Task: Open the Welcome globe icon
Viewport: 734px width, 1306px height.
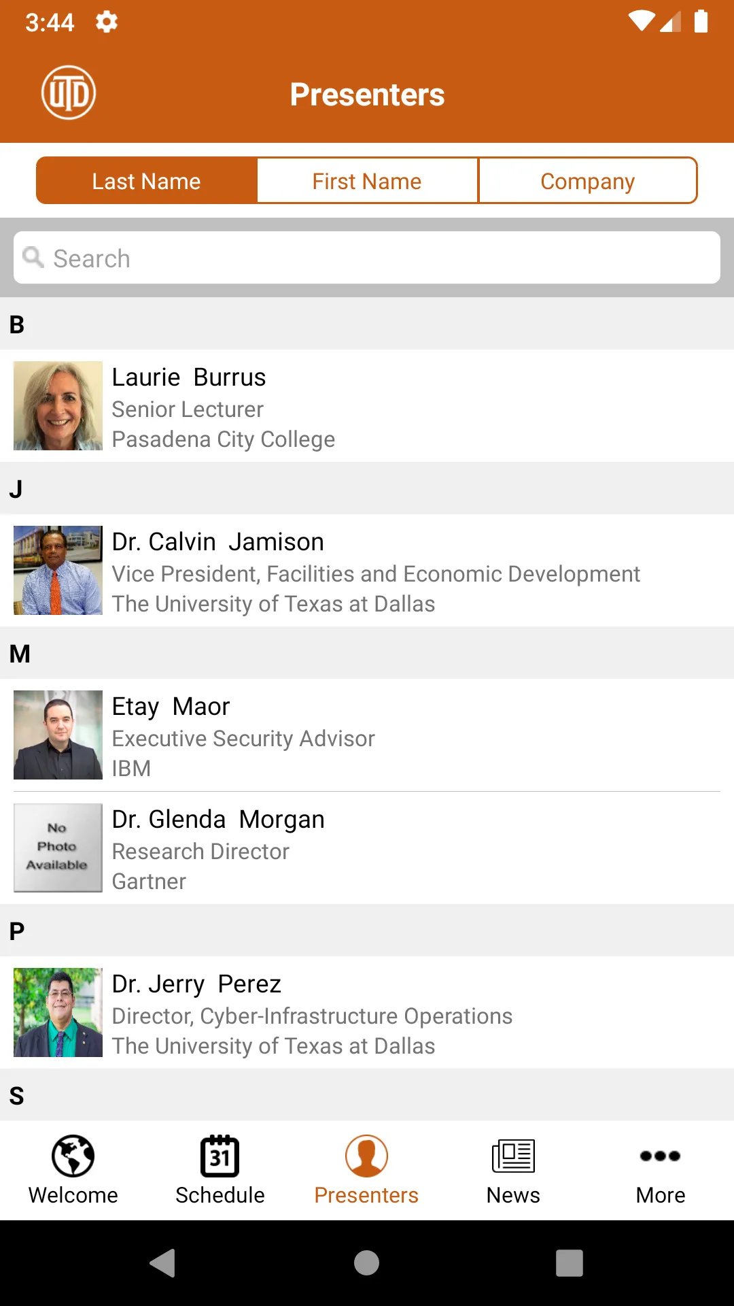Action: pyautogui.click(x=73, y=1156)
